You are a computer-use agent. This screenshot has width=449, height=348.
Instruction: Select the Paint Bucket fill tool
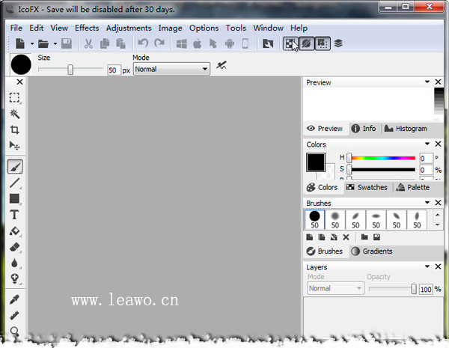click(15, 231)
